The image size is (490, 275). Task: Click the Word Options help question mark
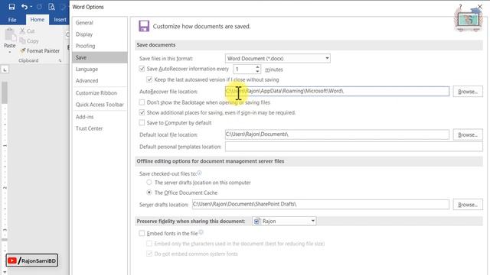[x=460, y=7]
